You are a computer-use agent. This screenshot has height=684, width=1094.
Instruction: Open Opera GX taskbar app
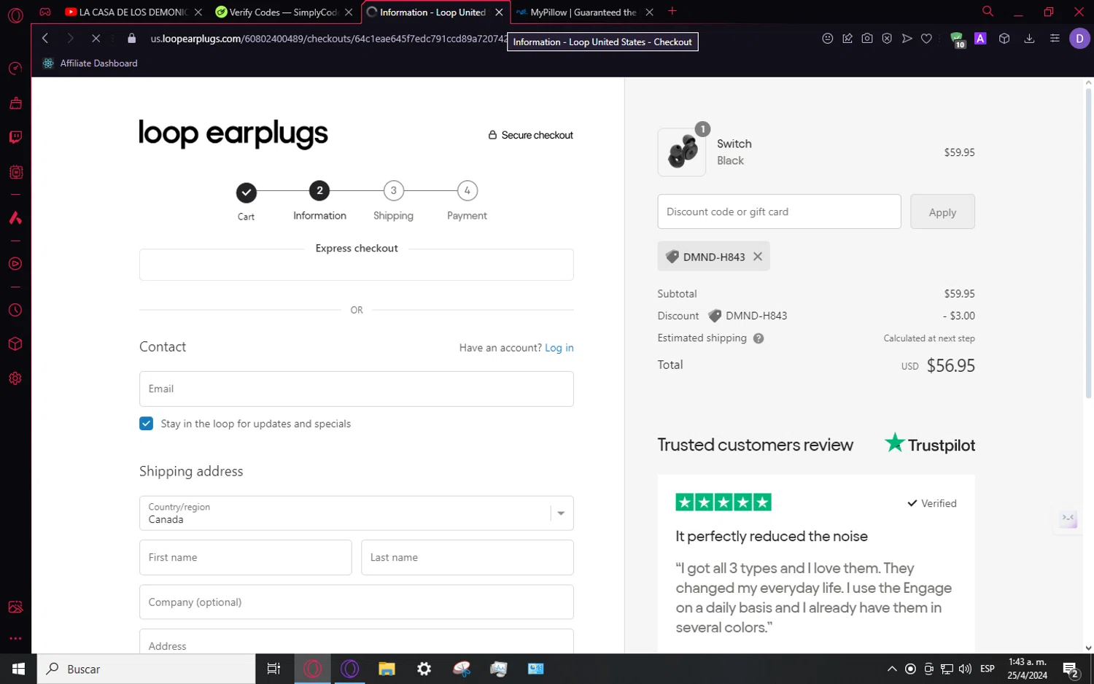(312, 669)
